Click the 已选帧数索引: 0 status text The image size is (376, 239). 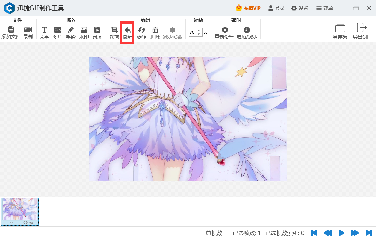point(285,233)
